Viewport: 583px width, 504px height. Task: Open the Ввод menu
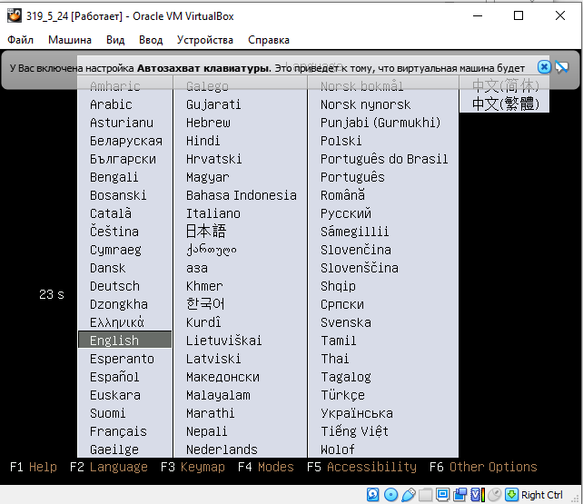151,40
